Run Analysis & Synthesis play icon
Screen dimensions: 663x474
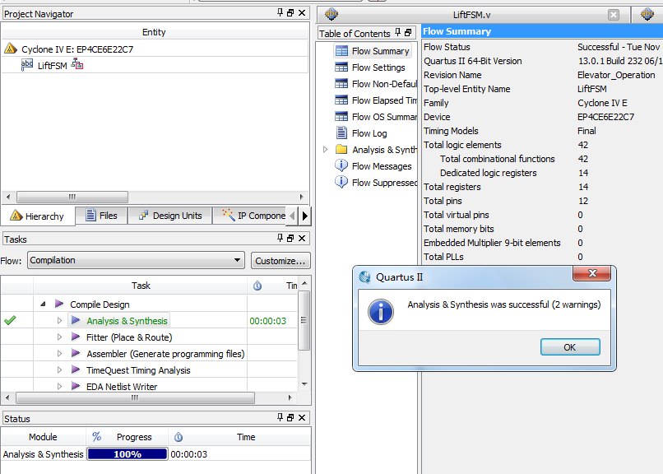click(x=76, y=320)
